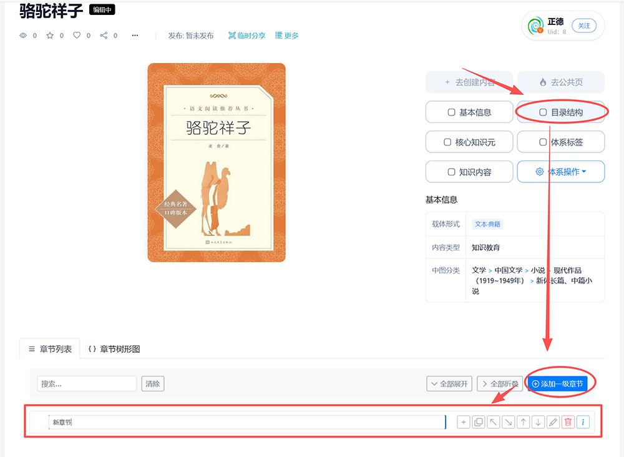This screenshot has width=624, height=457.
Task: Click the 清除 button beside search
Action: (x=153, y=384)
